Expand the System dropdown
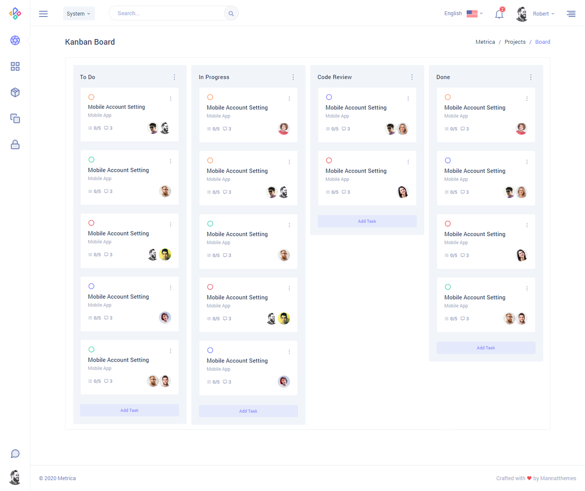The height and width of the screenshot is (491, 585). click(78, 14)
